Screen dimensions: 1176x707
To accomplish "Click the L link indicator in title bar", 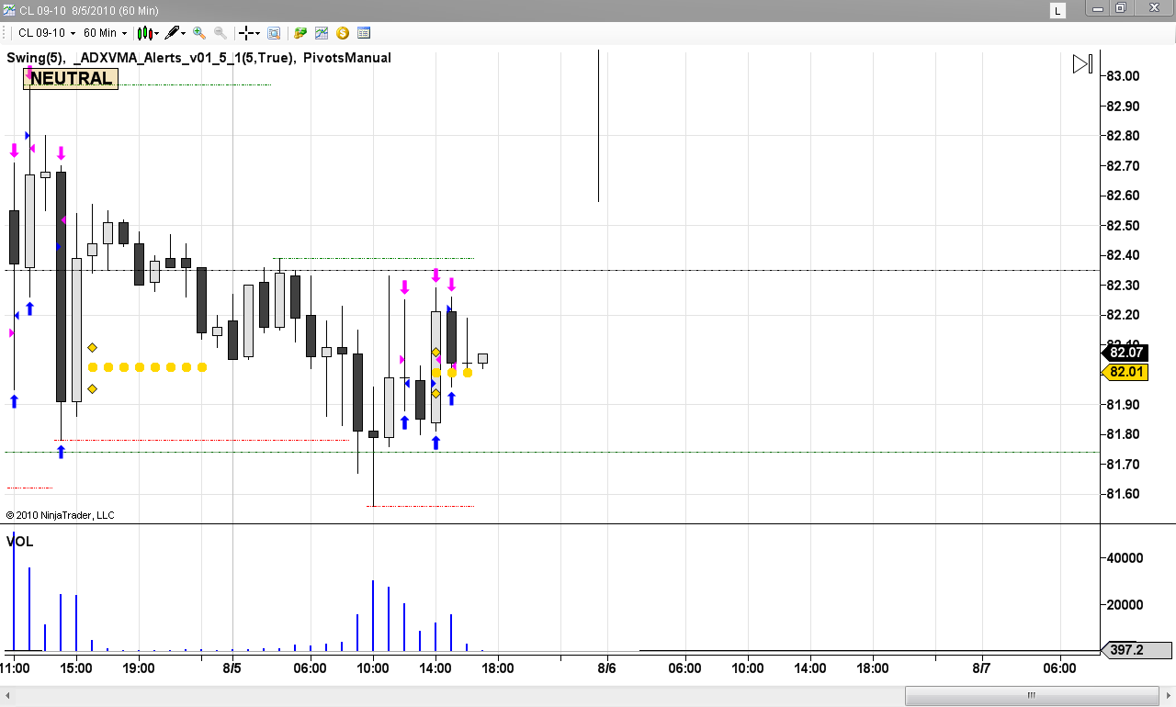I will [1058, 11].
